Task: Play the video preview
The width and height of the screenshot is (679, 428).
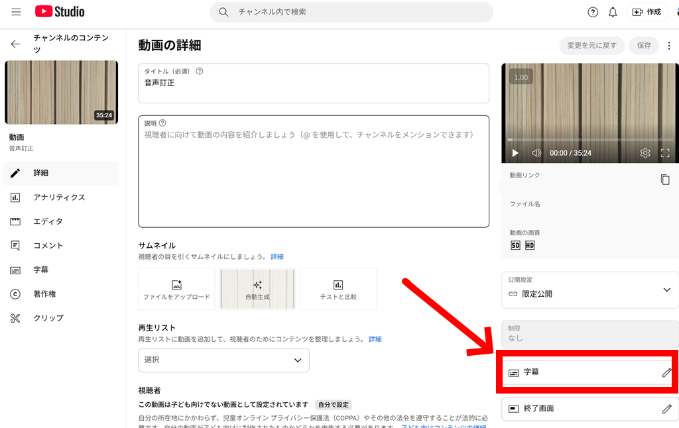Action: (515, 153)
